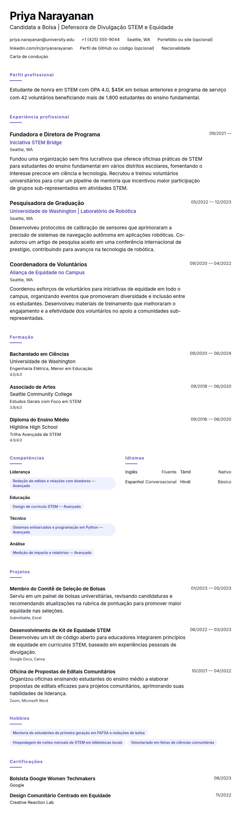Viewport: 241px width, 815px height.
Task: Click the Zoom, Microsoft Word tools line
Action: 29,700
